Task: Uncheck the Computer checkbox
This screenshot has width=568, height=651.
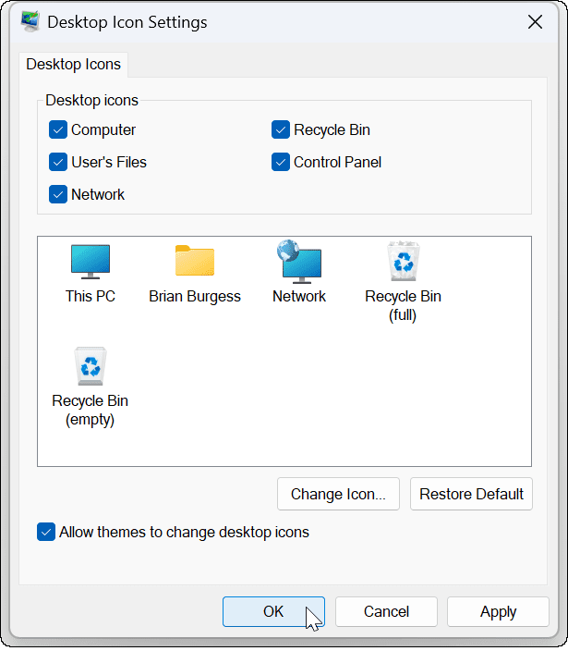Action: 58,130
